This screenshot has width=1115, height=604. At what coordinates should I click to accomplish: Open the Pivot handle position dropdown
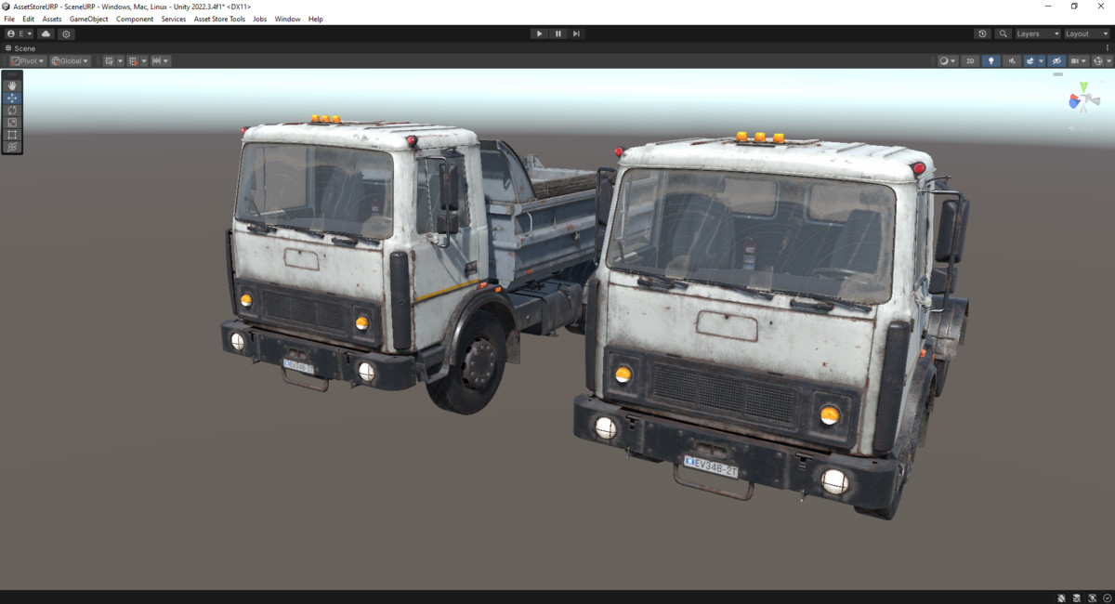tap(26, 60)
